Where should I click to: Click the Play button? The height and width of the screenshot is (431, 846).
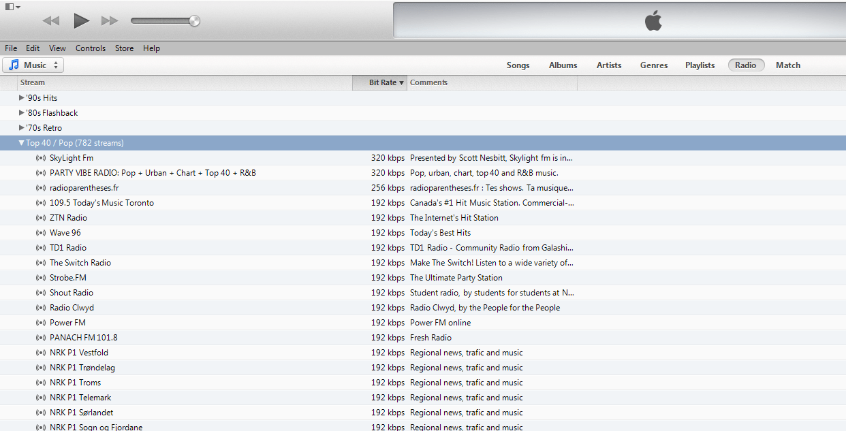point(81,20)
